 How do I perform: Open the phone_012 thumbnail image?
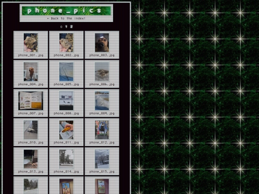[102, 130]
